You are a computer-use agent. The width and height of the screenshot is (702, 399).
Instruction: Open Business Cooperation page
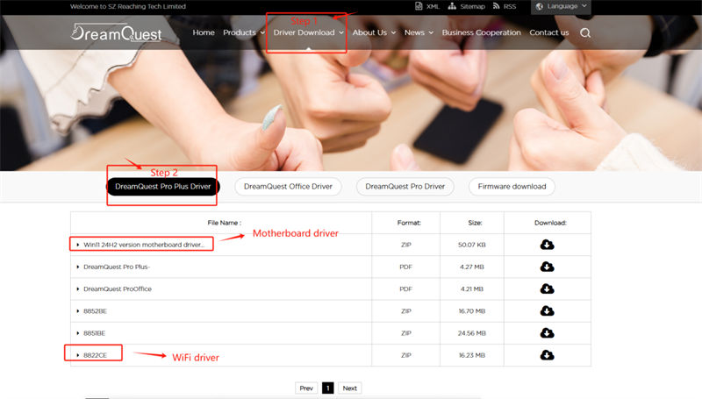click(x=481, y=32)
